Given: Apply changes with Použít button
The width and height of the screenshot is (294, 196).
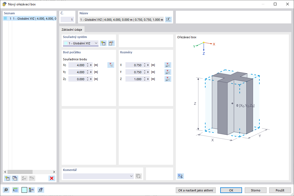Looking at the screenshot, I should [280, 190].
